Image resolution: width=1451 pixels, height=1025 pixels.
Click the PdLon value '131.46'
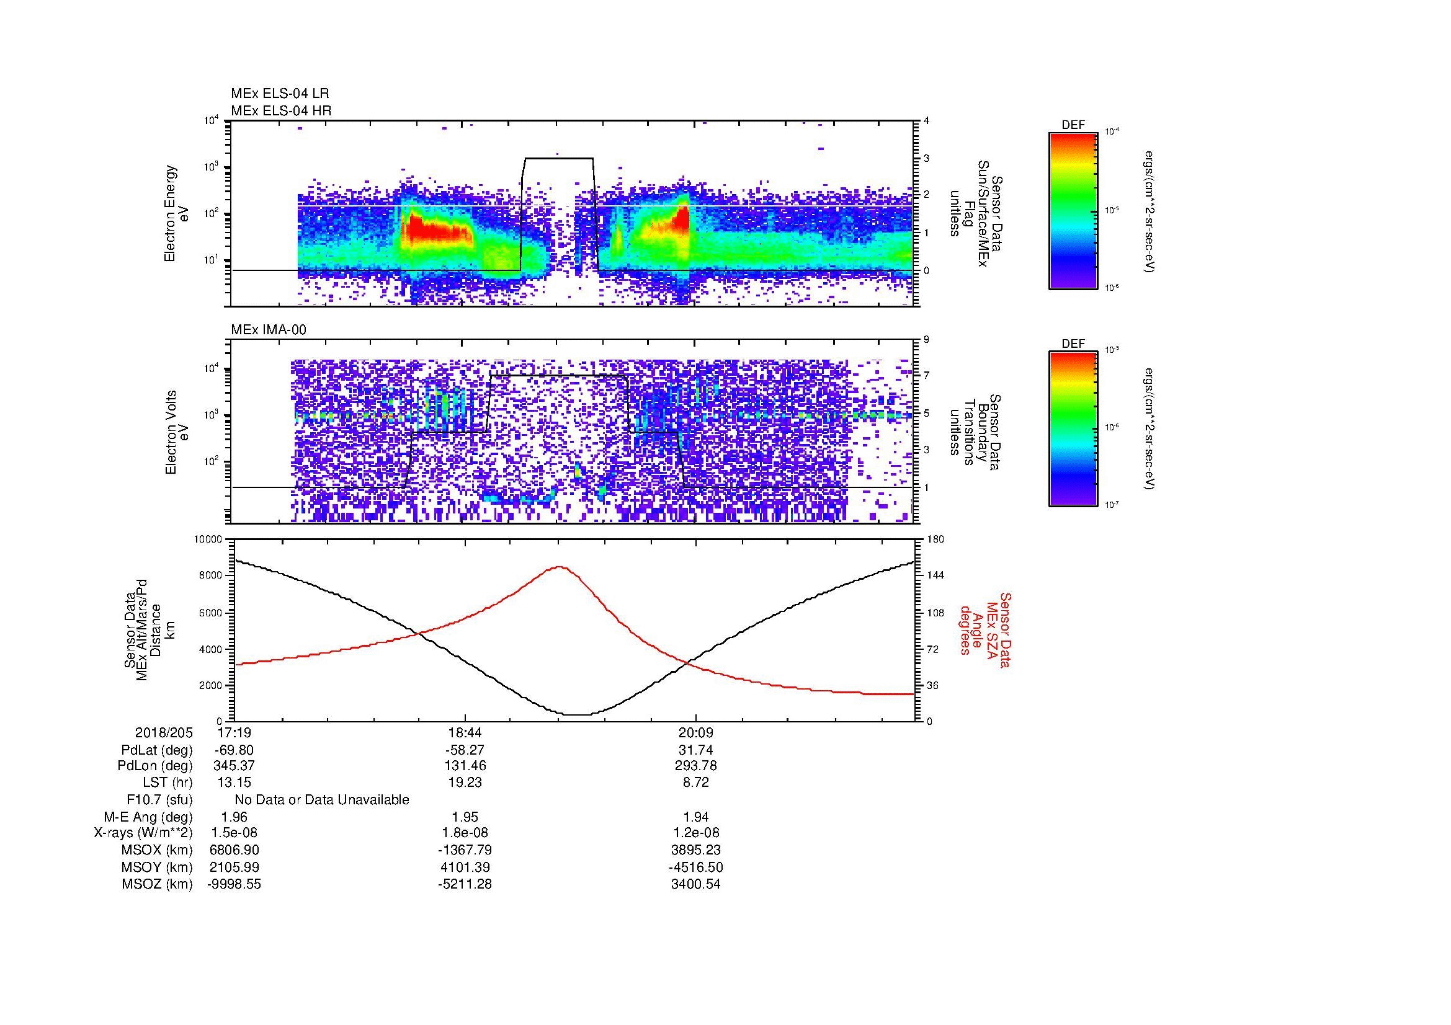(465, 766)
